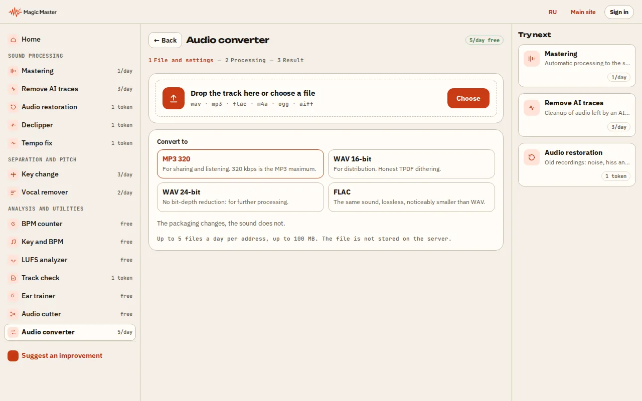The image size is (642, 401).
Task: Click the 1 token badge on the Audio restoration card
Action: click(x=616, y=176)
